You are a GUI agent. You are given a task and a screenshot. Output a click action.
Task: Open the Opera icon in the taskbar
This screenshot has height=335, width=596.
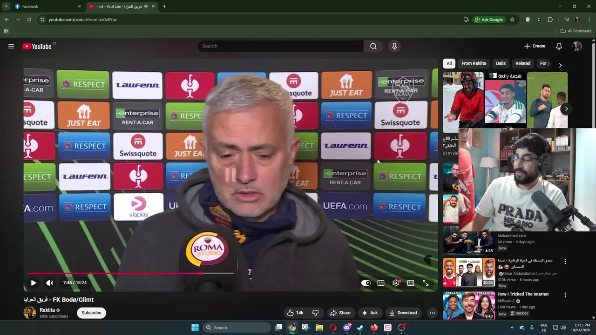(333, 328)
